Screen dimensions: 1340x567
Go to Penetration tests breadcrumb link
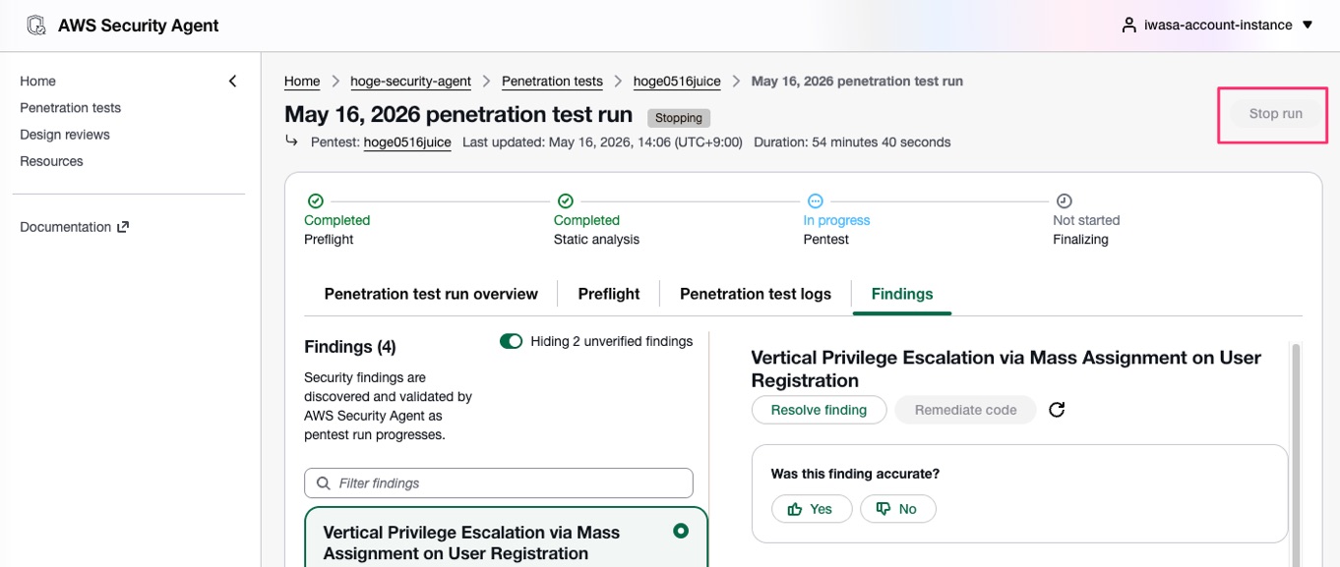[552, 82]
